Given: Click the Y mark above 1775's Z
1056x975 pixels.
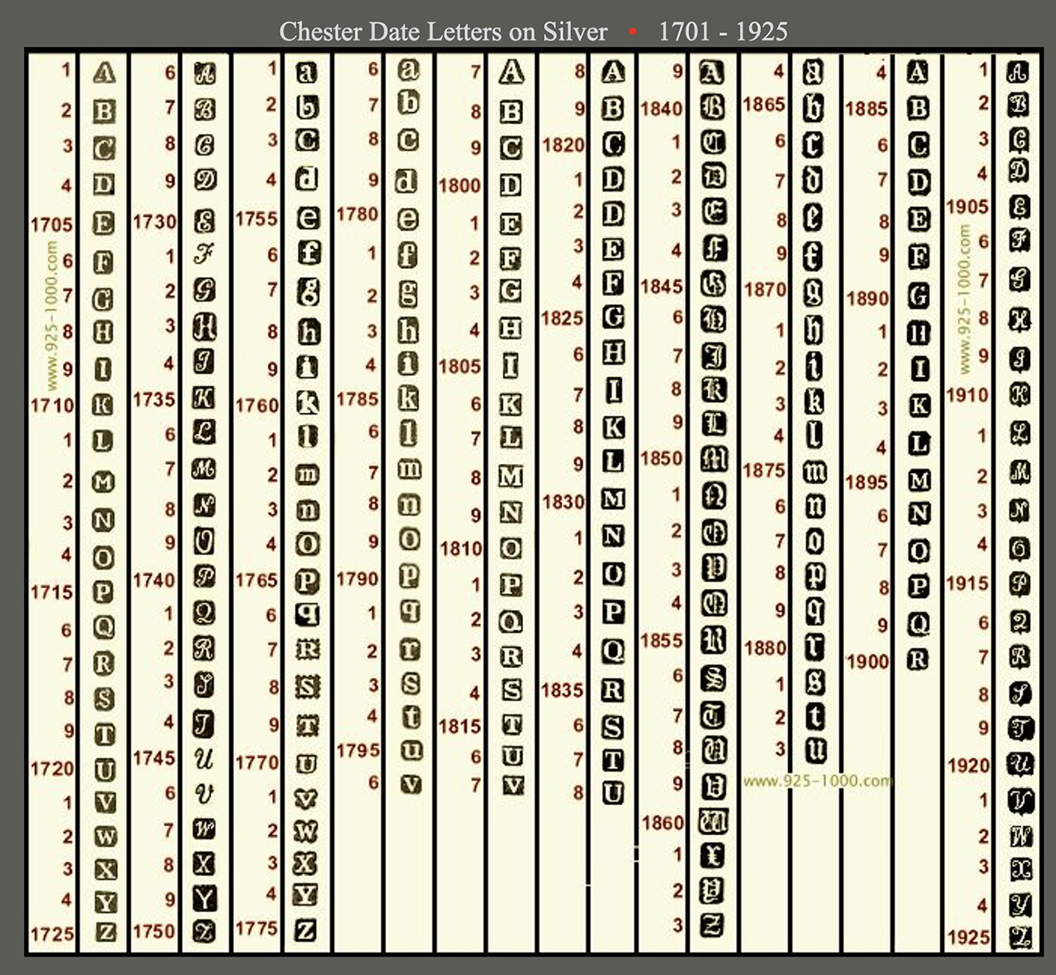Looking at the screenshot, I should (x=305, y=895).
